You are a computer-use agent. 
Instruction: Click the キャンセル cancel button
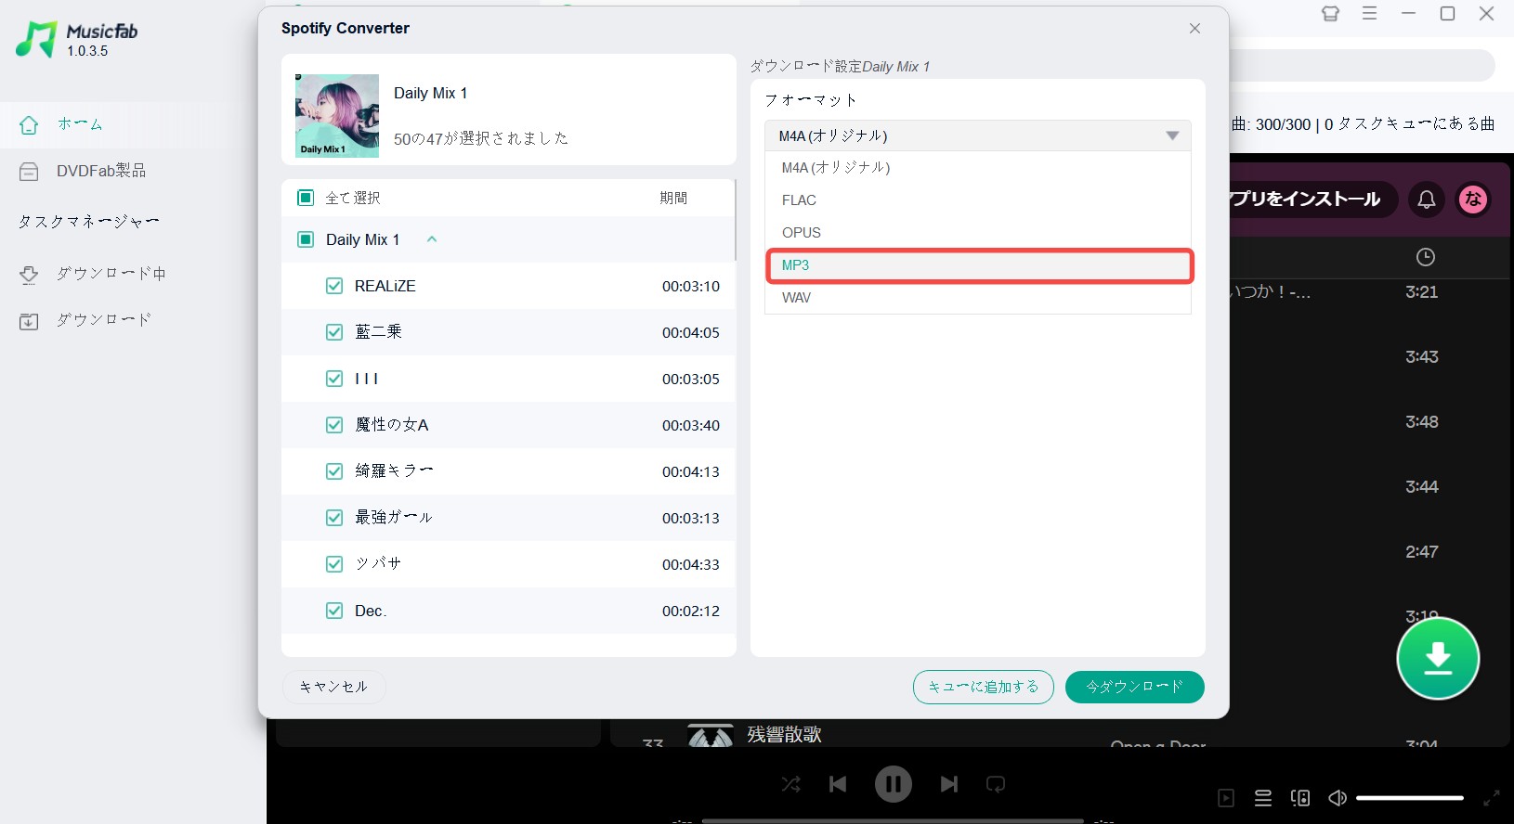333,687
